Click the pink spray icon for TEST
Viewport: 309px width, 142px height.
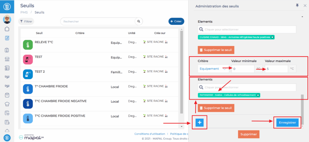(x=28, y=59)
